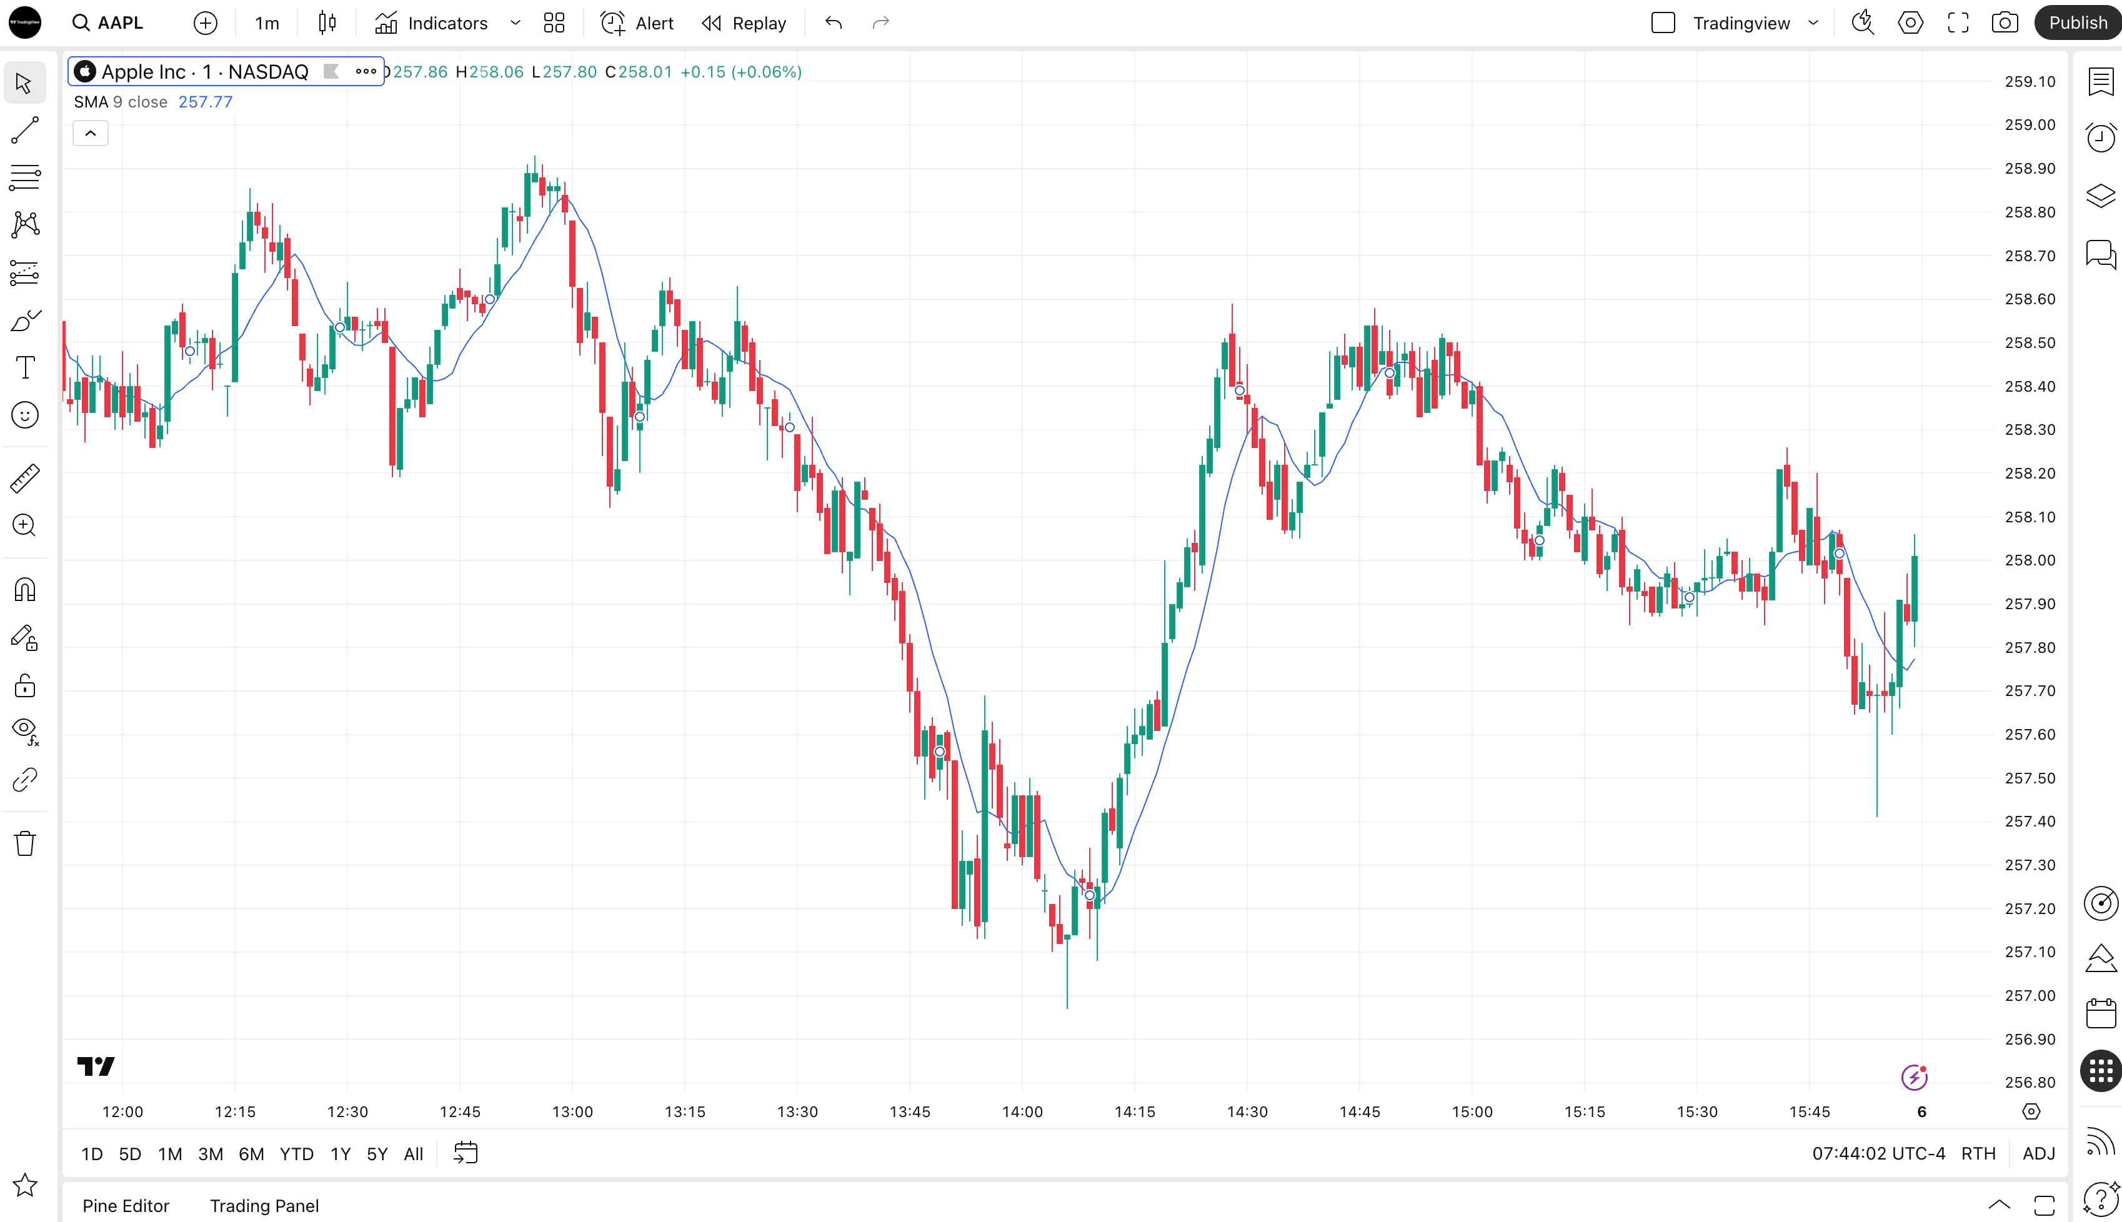Open the Trading Panel tab

coord(264,1205)
